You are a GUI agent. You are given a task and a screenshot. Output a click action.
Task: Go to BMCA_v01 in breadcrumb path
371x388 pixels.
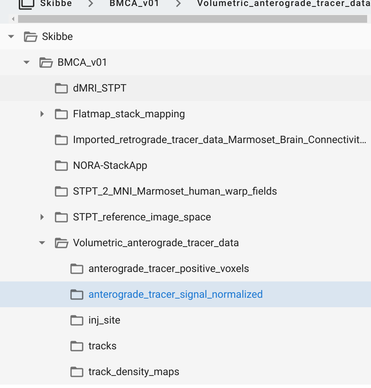134,3
